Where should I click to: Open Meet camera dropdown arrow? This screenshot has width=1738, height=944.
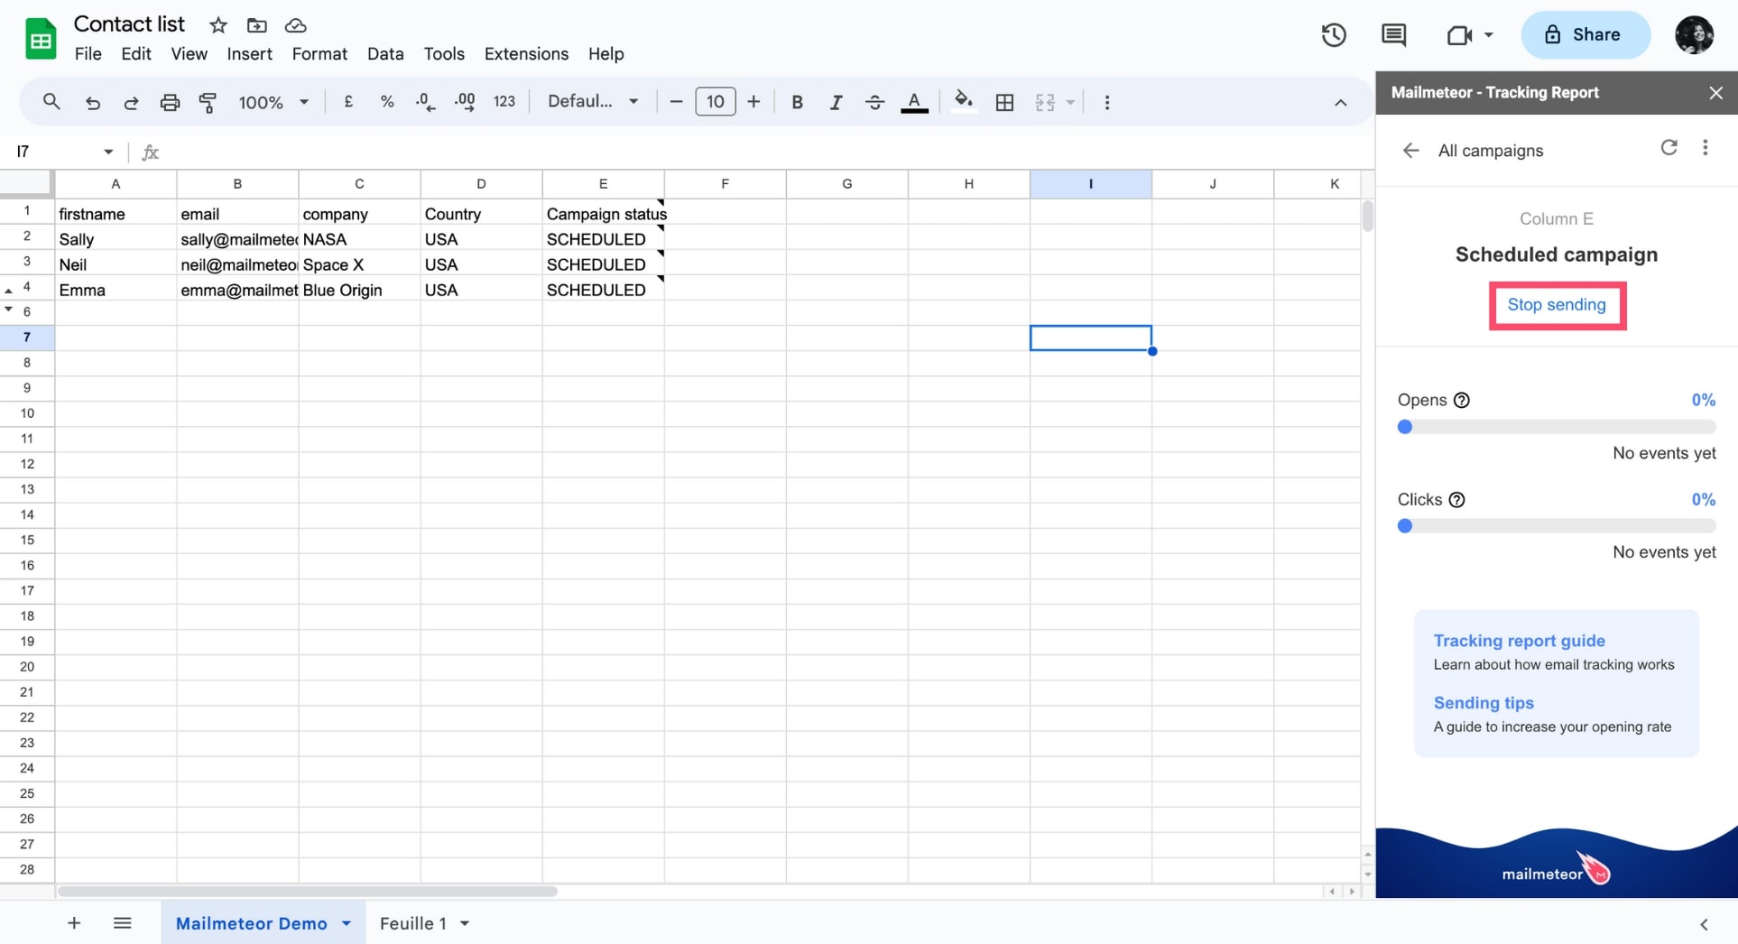1489,35
